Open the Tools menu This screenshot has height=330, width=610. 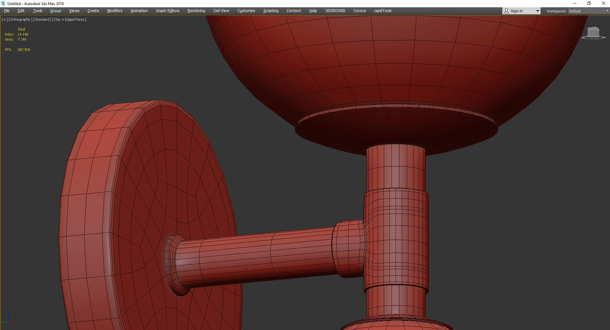(38, 11)
